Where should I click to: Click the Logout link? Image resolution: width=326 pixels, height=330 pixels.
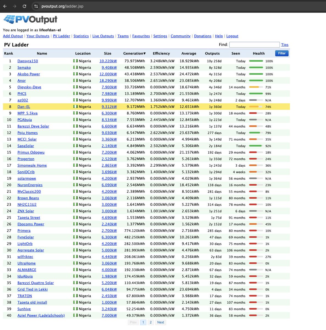tap(232, 36)
